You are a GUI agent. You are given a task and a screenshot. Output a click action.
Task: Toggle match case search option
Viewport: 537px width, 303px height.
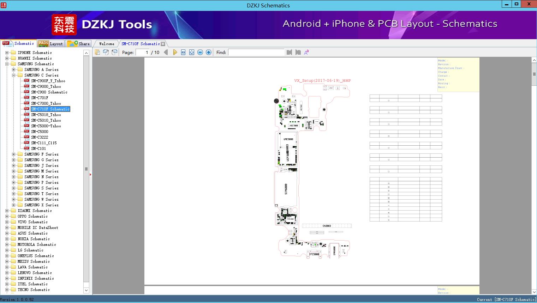(306, 52)
